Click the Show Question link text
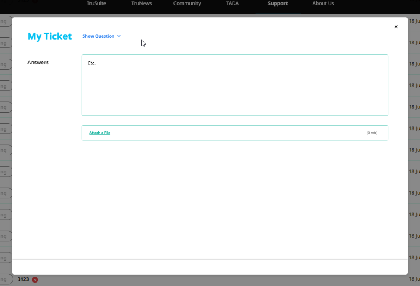 click(98, 36)
